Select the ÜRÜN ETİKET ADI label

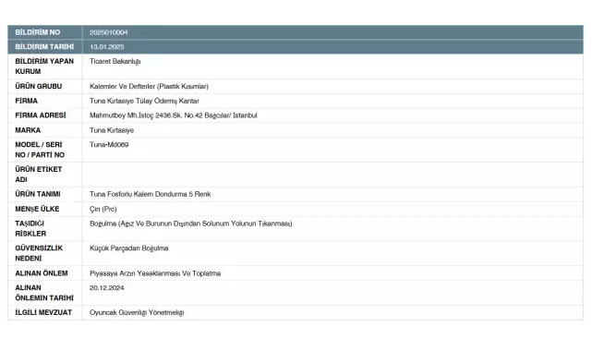pyautogui.click(x=38, y=175)
